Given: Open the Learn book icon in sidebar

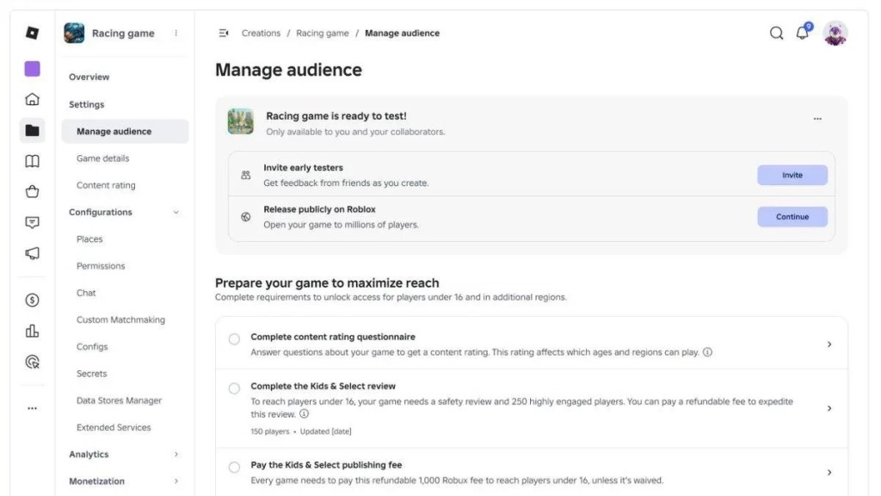Looking at the screenshot, I should pos(32,161).
